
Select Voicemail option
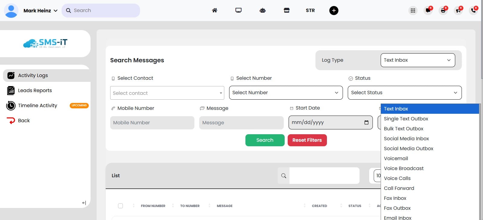(430, 159)
